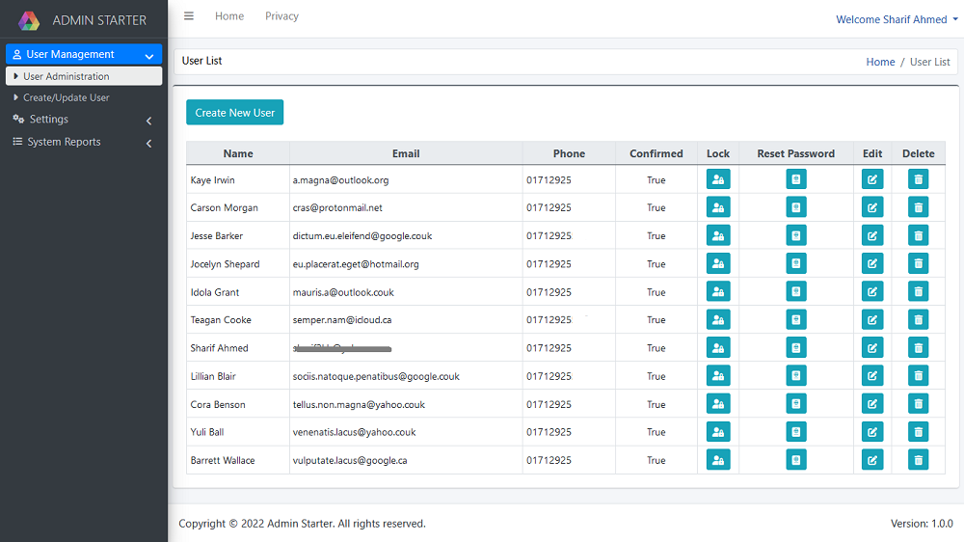Click the Create New User button

coord(234,113)
